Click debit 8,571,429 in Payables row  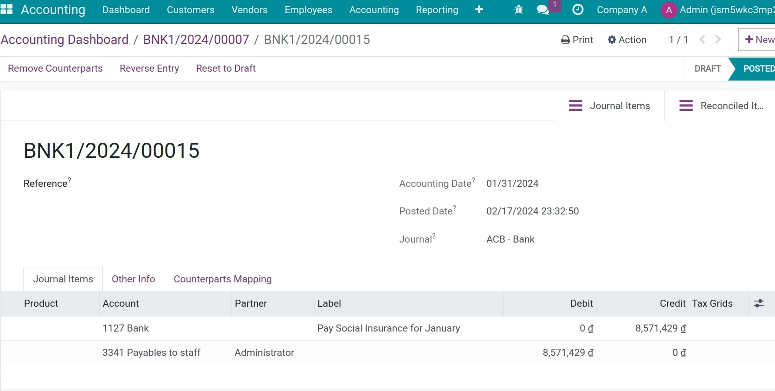568,353
